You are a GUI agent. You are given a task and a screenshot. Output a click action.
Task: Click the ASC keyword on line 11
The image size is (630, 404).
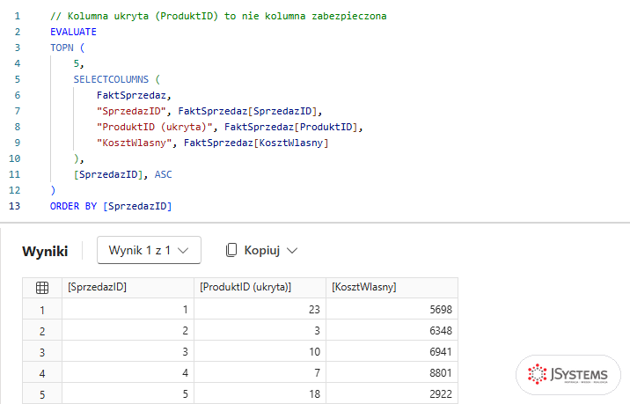[x=163, y=174]
